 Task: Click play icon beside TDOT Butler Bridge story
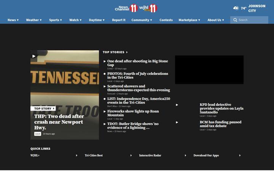105,124
